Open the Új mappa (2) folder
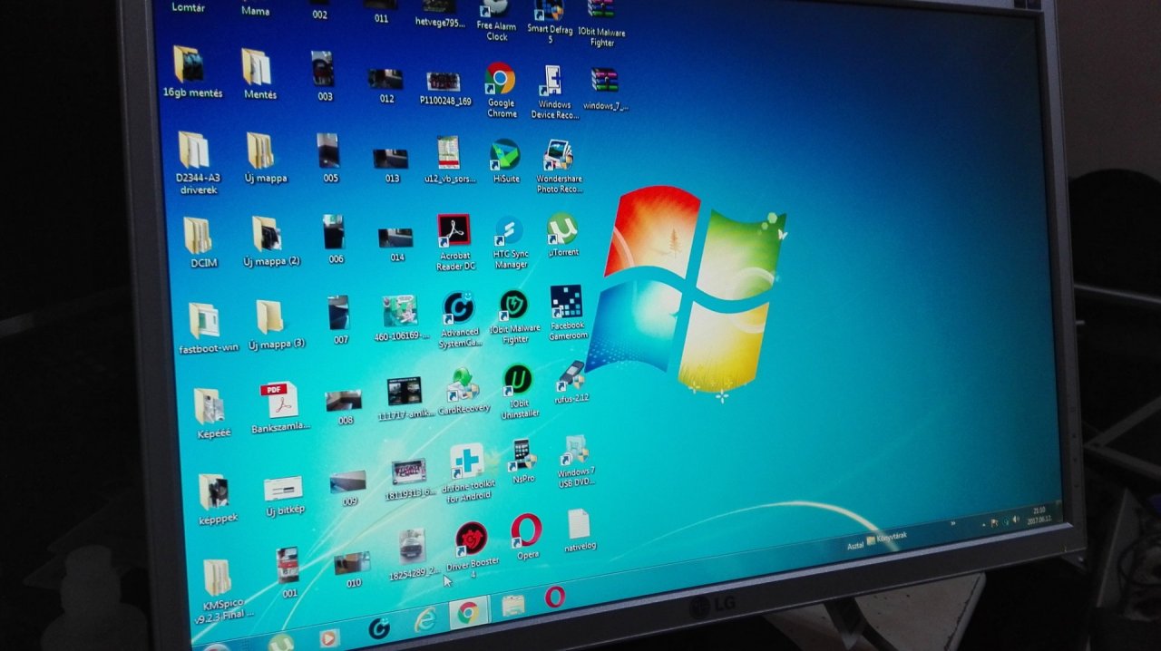The image size is (1161, 651). click(x=266, y=234)
